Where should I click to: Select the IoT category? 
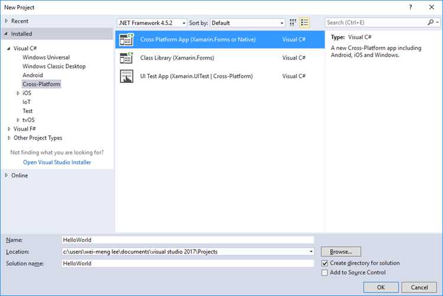tap(26, 102)
